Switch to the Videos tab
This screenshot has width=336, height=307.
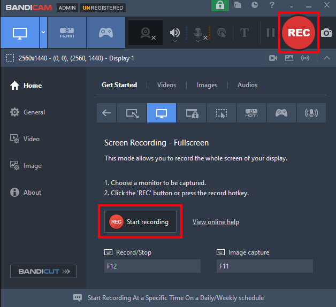coord(166,85)
